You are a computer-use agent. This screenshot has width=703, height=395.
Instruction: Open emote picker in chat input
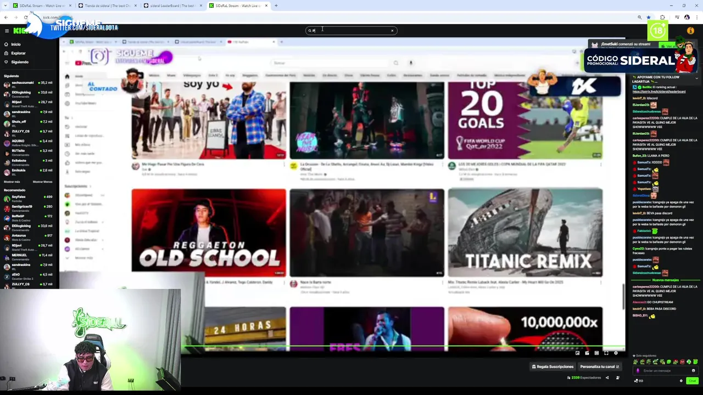tap(693, 371)
